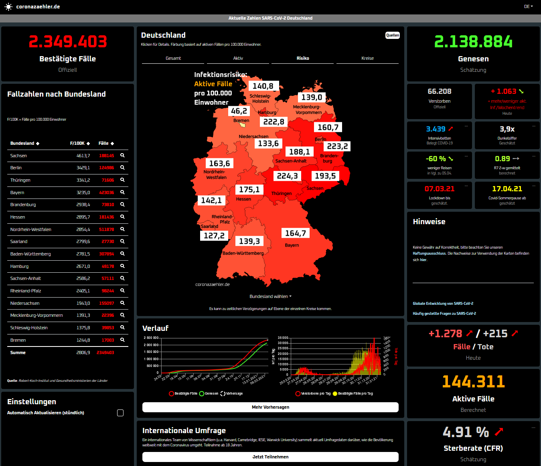Click the magnifier icon for Sachsen
The height and width of the screenshot is (466, 541).
point(122,156)
